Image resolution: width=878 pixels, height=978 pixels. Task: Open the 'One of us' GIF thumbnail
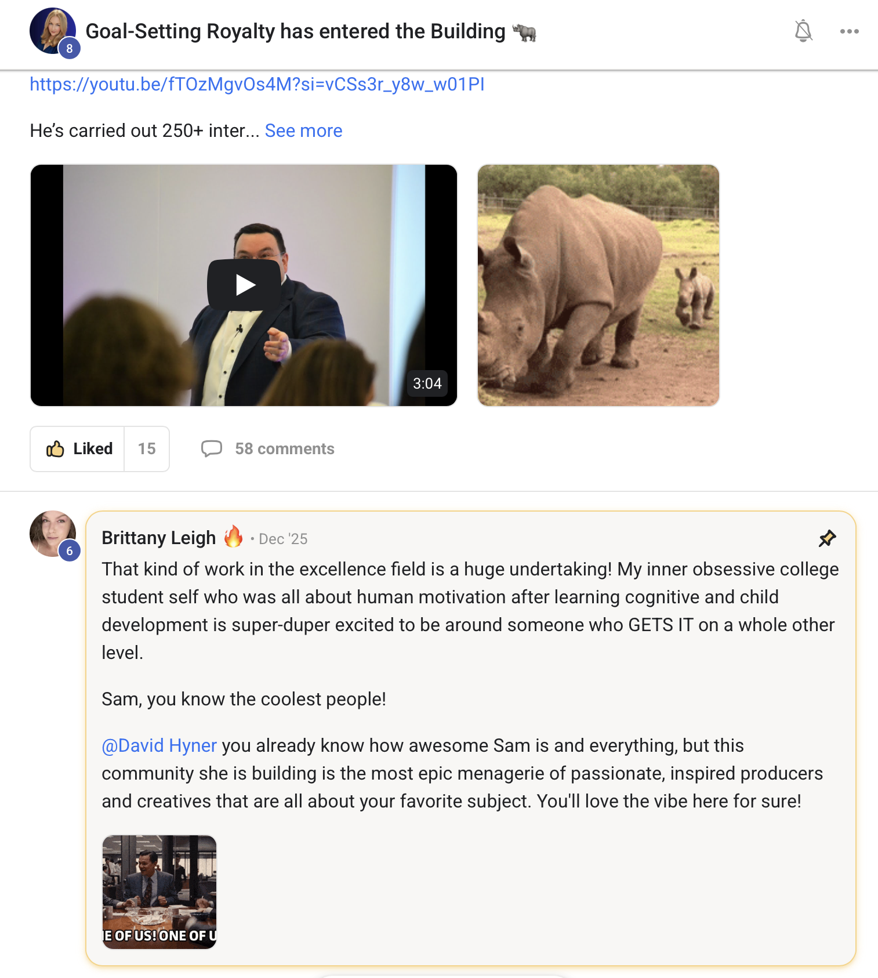(x=159, y=892)
